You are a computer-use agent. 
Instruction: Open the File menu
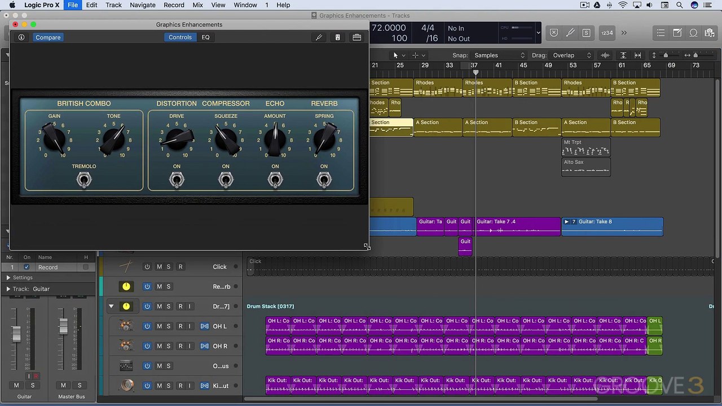(x=73, y=5)
